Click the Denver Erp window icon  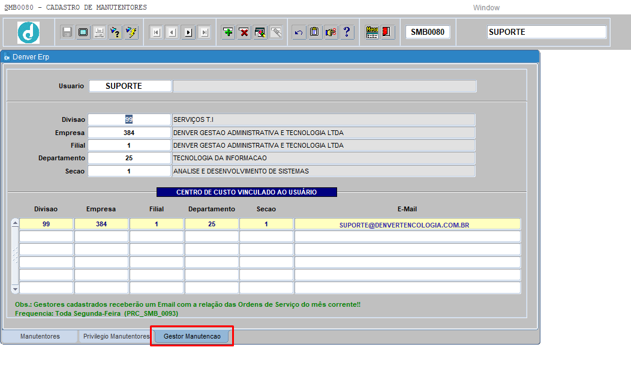[7, 57]
